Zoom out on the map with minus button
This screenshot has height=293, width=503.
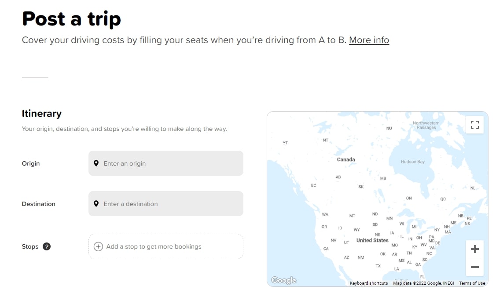point(474,267)
